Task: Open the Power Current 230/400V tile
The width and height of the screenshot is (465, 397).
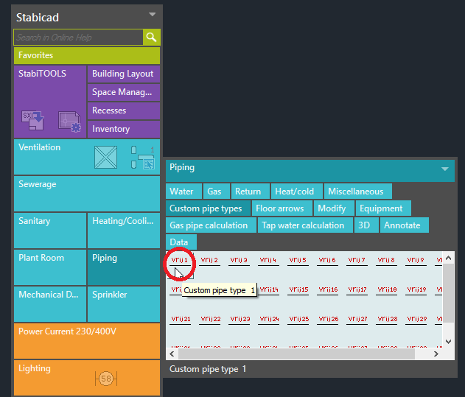Action: pos(87,341)
